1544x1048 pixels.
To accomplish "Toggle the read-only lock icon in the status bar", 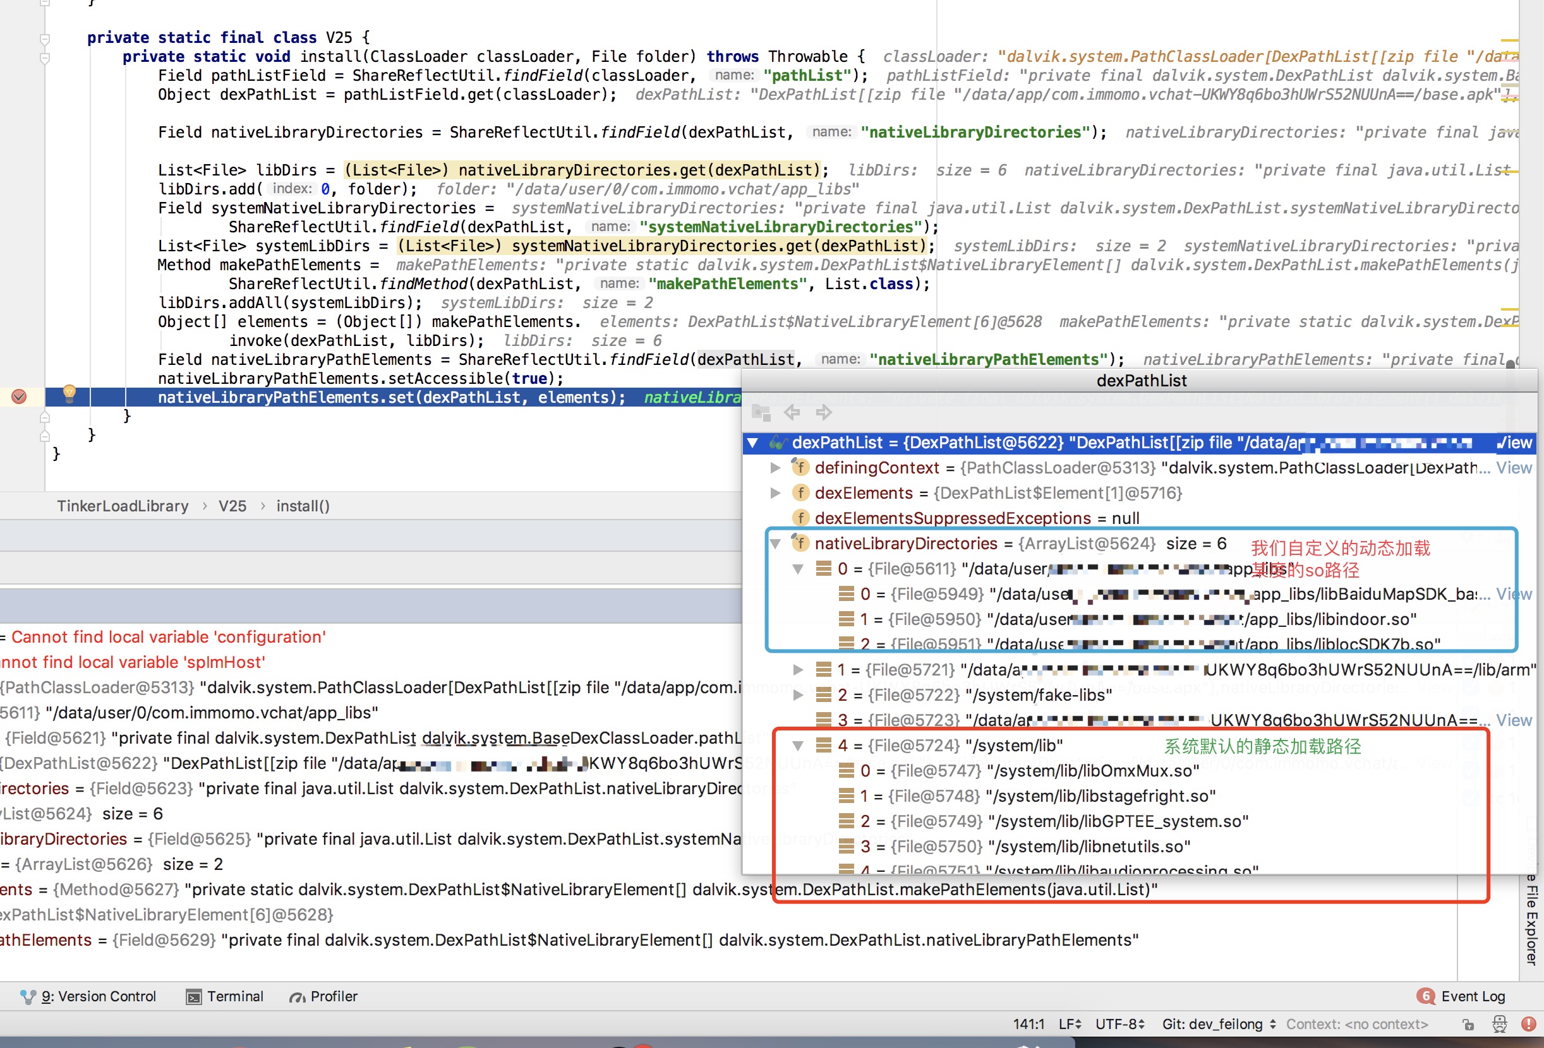I will pos(1468,1024).
